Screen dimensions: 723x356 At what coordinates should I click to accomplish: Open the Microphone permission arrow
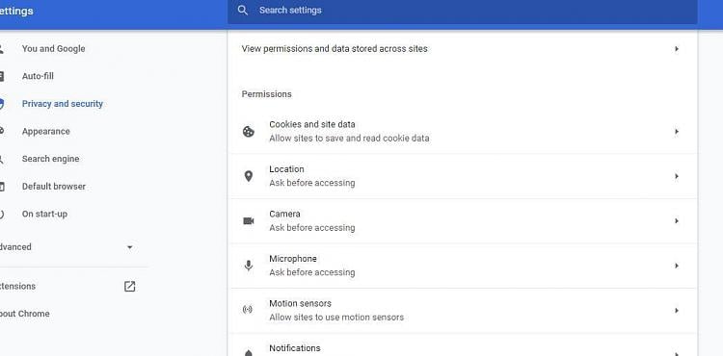pos(677,266)
